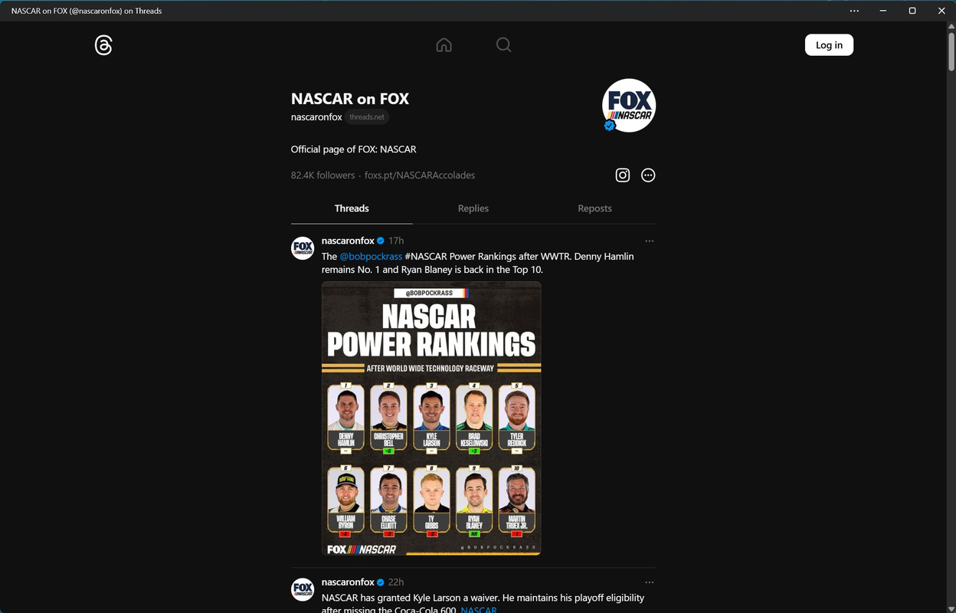Minimize the Threads window
Image resolution: width=956 pixels, height=613 pixels.
883,11
